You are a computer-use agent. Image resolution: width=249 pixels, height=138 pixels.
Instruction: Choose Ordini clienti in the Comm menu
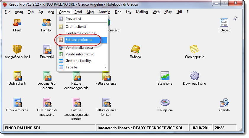click(x=83, y=27)
